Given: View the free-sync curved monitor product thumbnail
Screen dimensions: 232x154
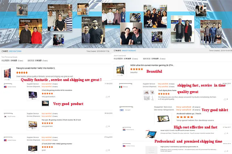Looking at the screenshot, I should tap(7, 74).
